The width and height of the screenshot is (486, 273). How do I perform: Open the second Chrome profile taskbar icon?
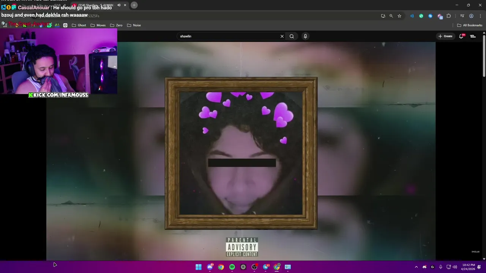coord(277,267)
